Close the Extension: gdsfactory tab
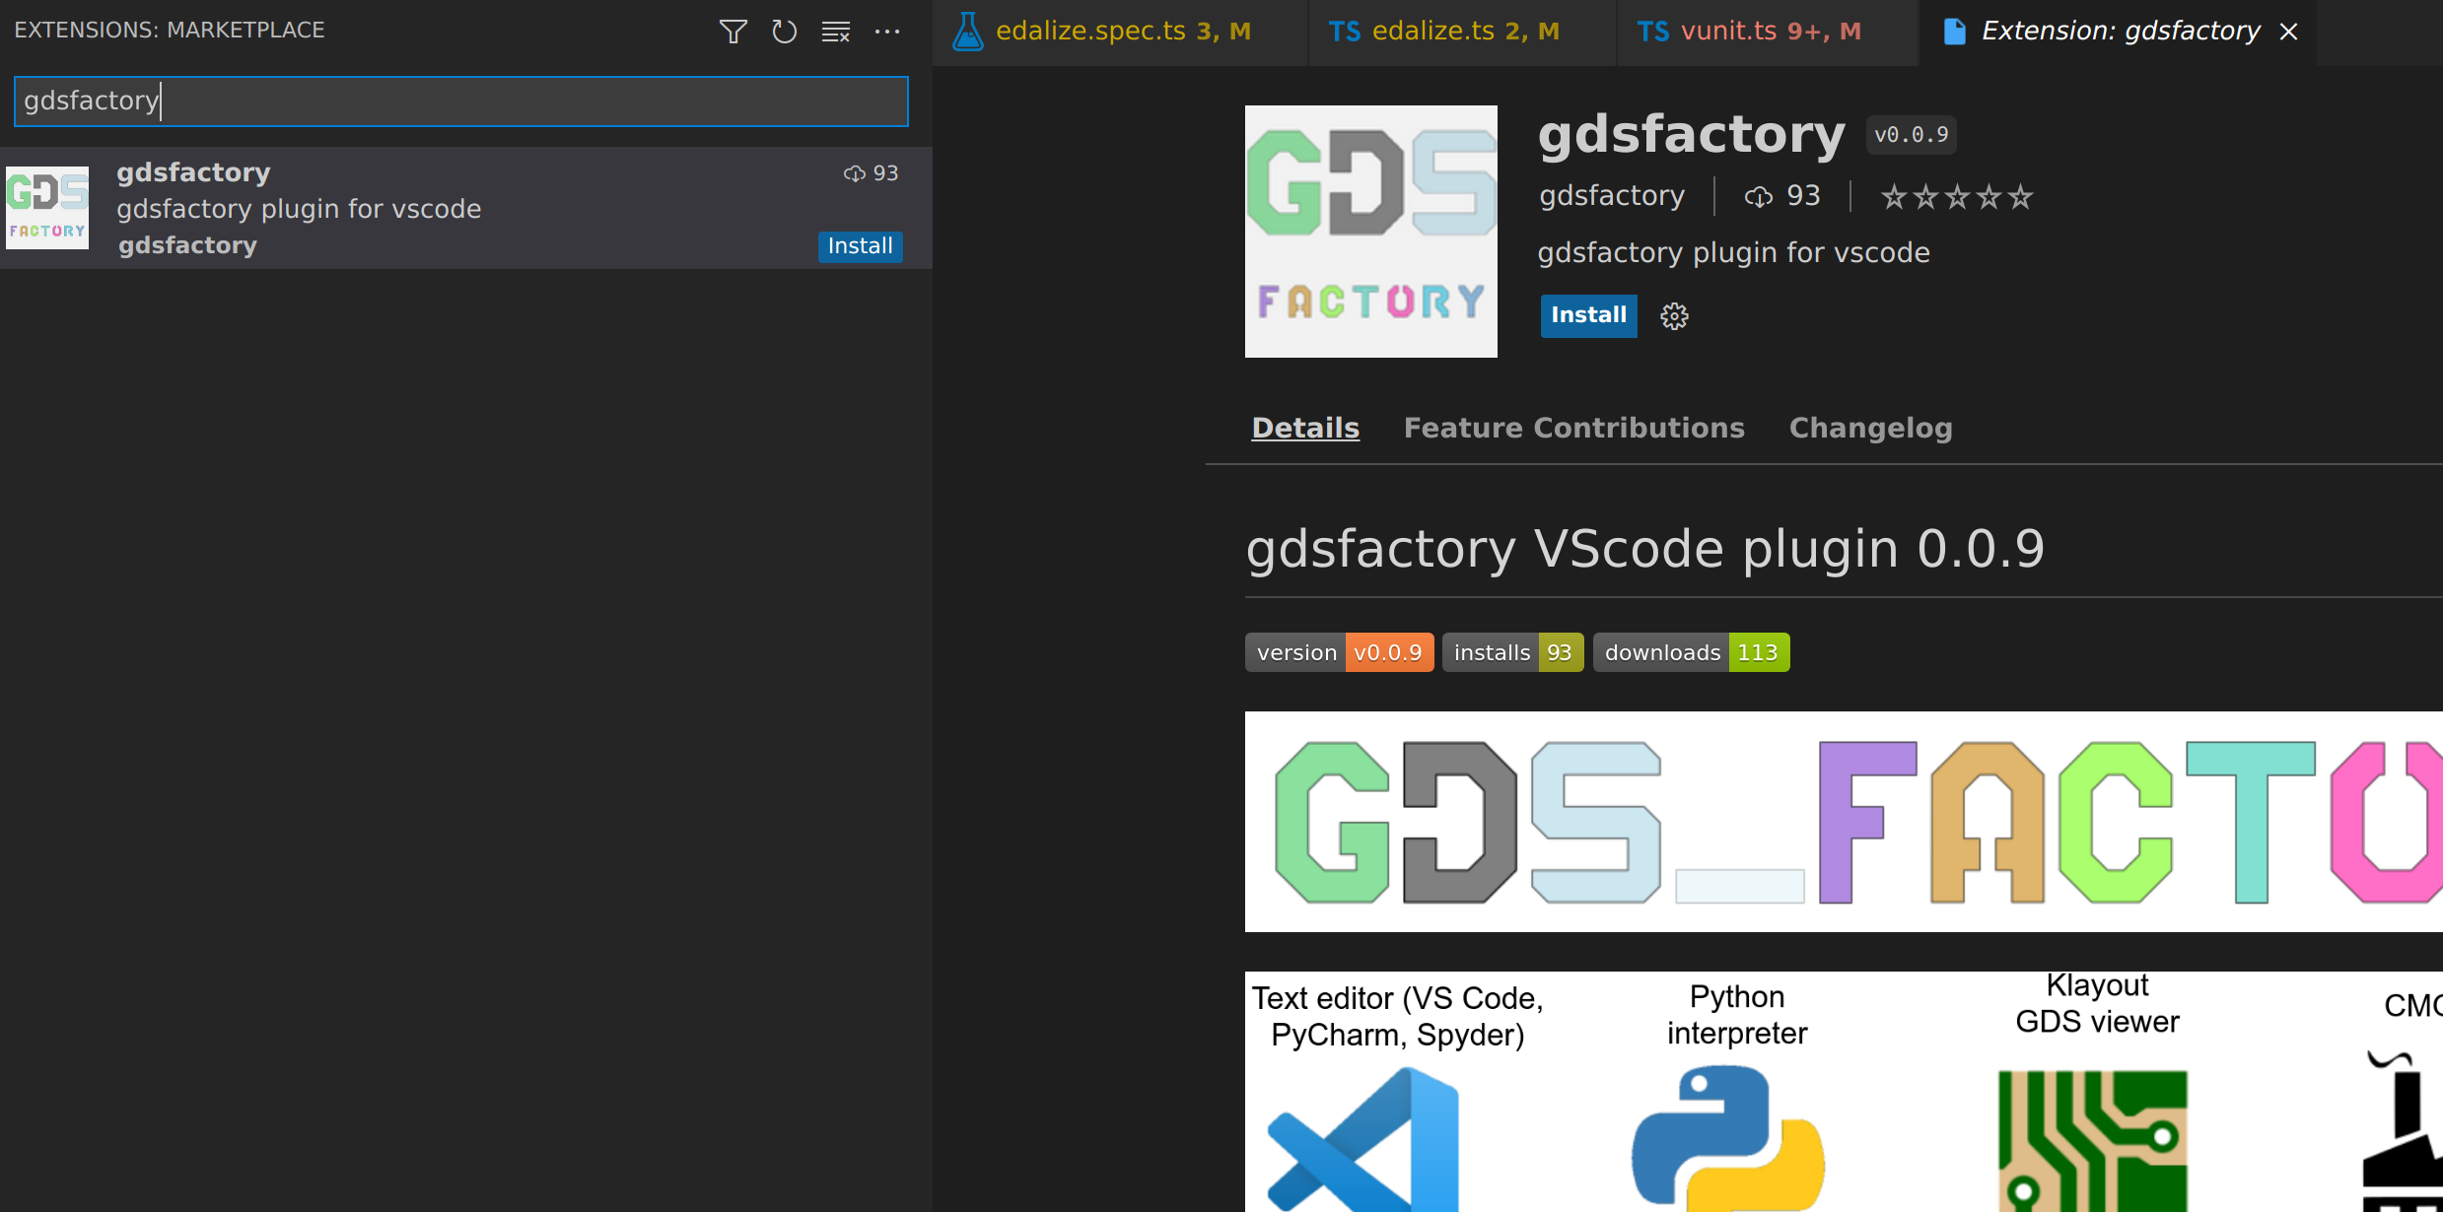This screenshot has height=1212, width=2443. coord(2289,32)
